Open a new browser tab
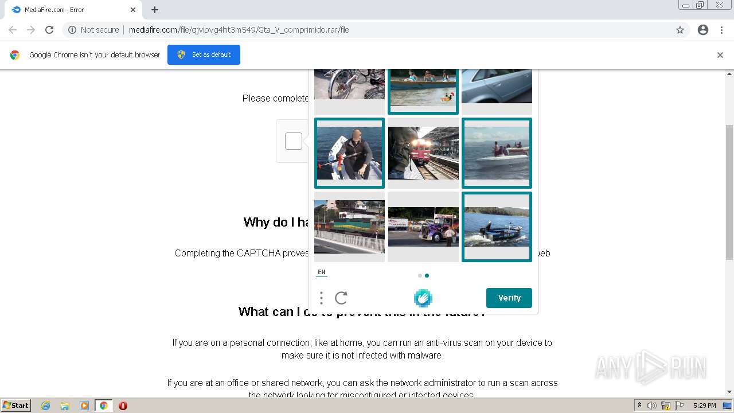This screenshot has height=413, width=734. [155, 10]
